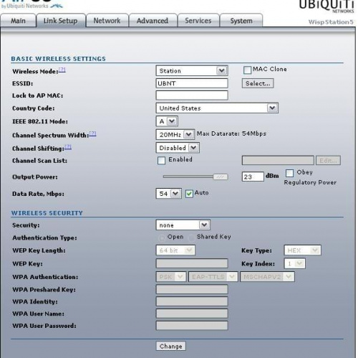Focus the Lock to AP MAC field

click(192, 95)
